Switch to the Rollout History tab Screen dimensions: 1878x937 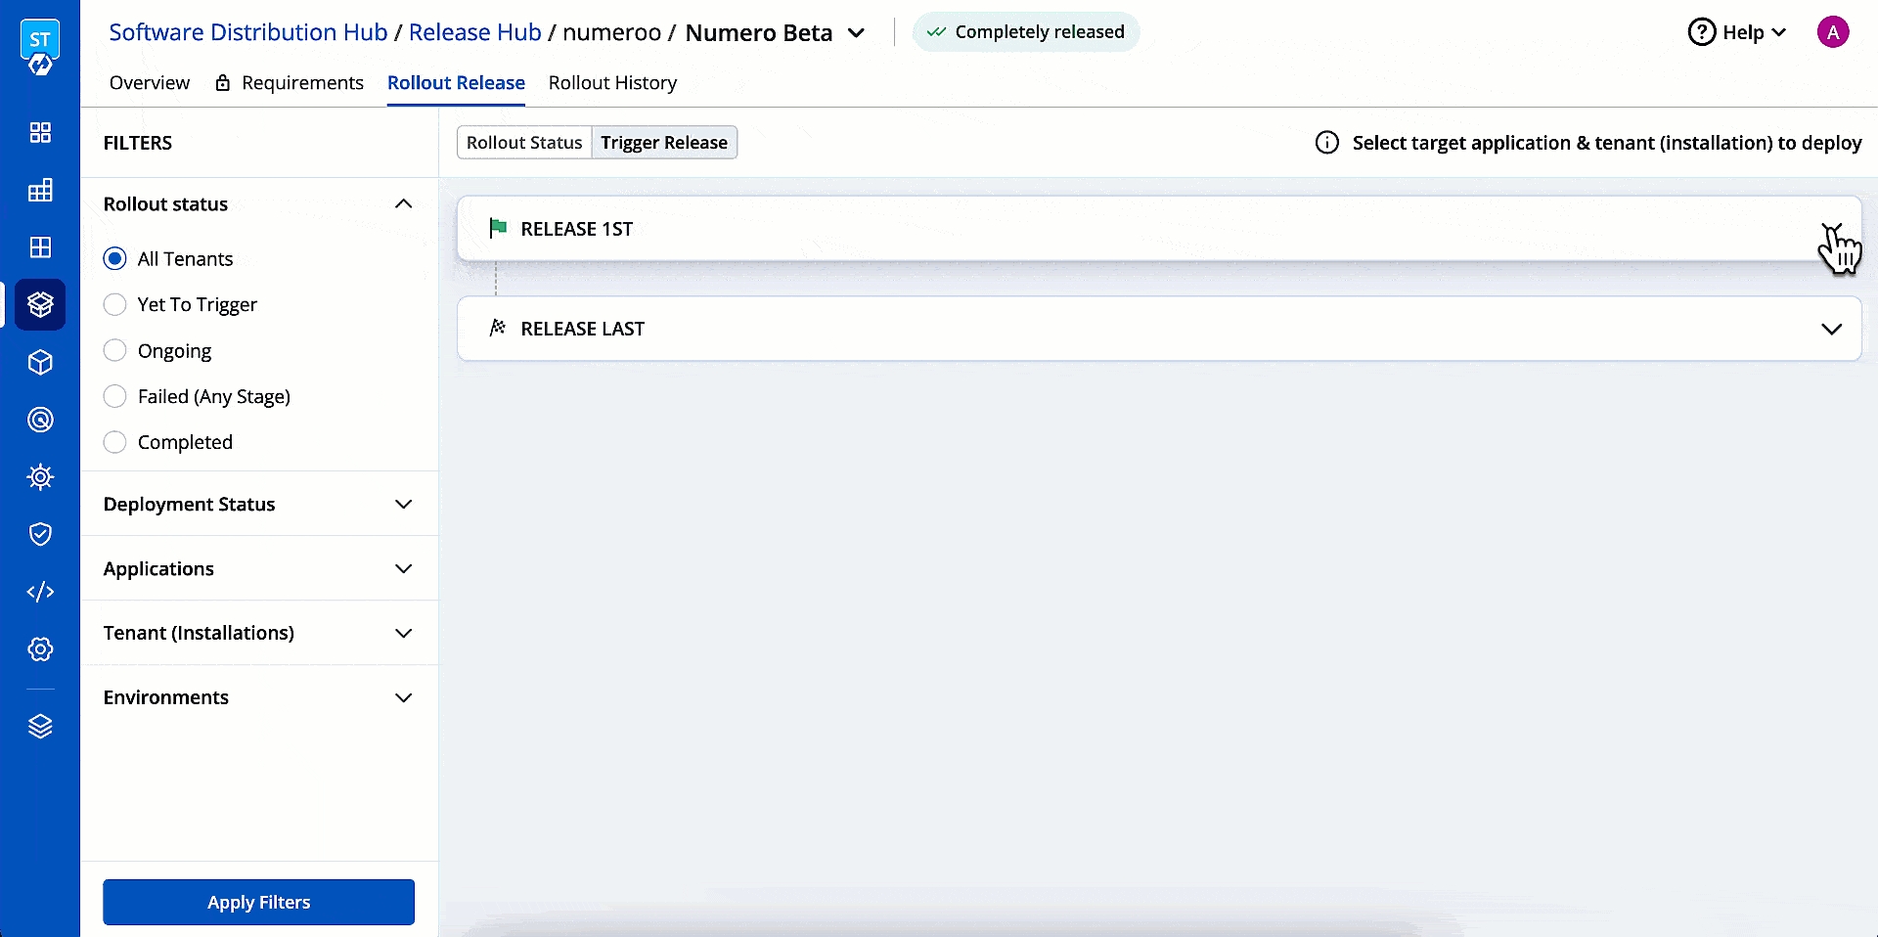coord(612,83)
